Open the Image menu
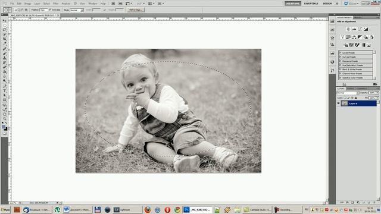 point(28,4)
